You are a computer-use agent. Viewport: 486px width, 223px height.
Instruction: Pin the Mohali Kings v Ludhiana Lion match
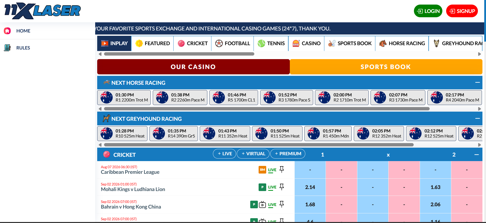pyautogui.click(x=282, y=187)
